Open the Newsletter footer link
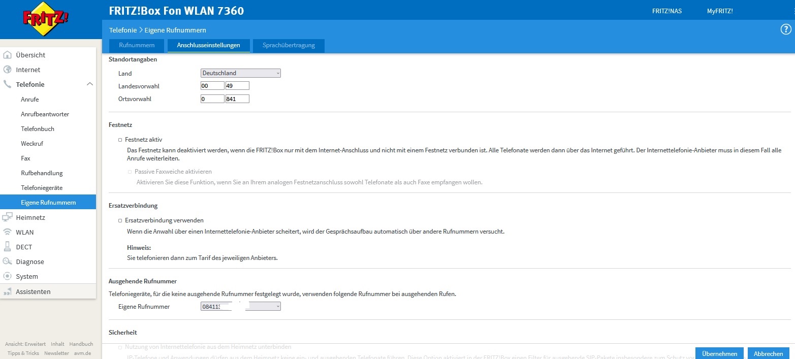 click(x=56, y=353)
